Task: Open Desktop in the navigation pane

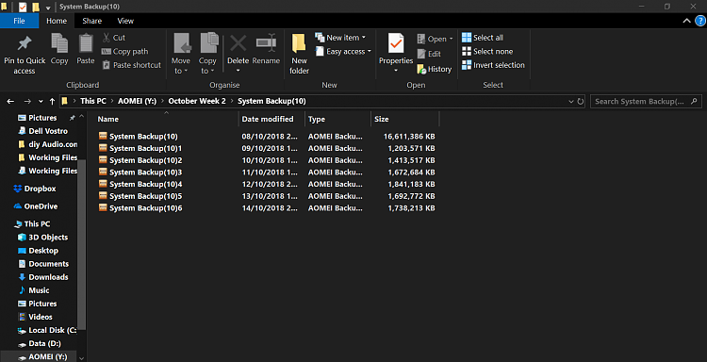Action: (38, 251)
